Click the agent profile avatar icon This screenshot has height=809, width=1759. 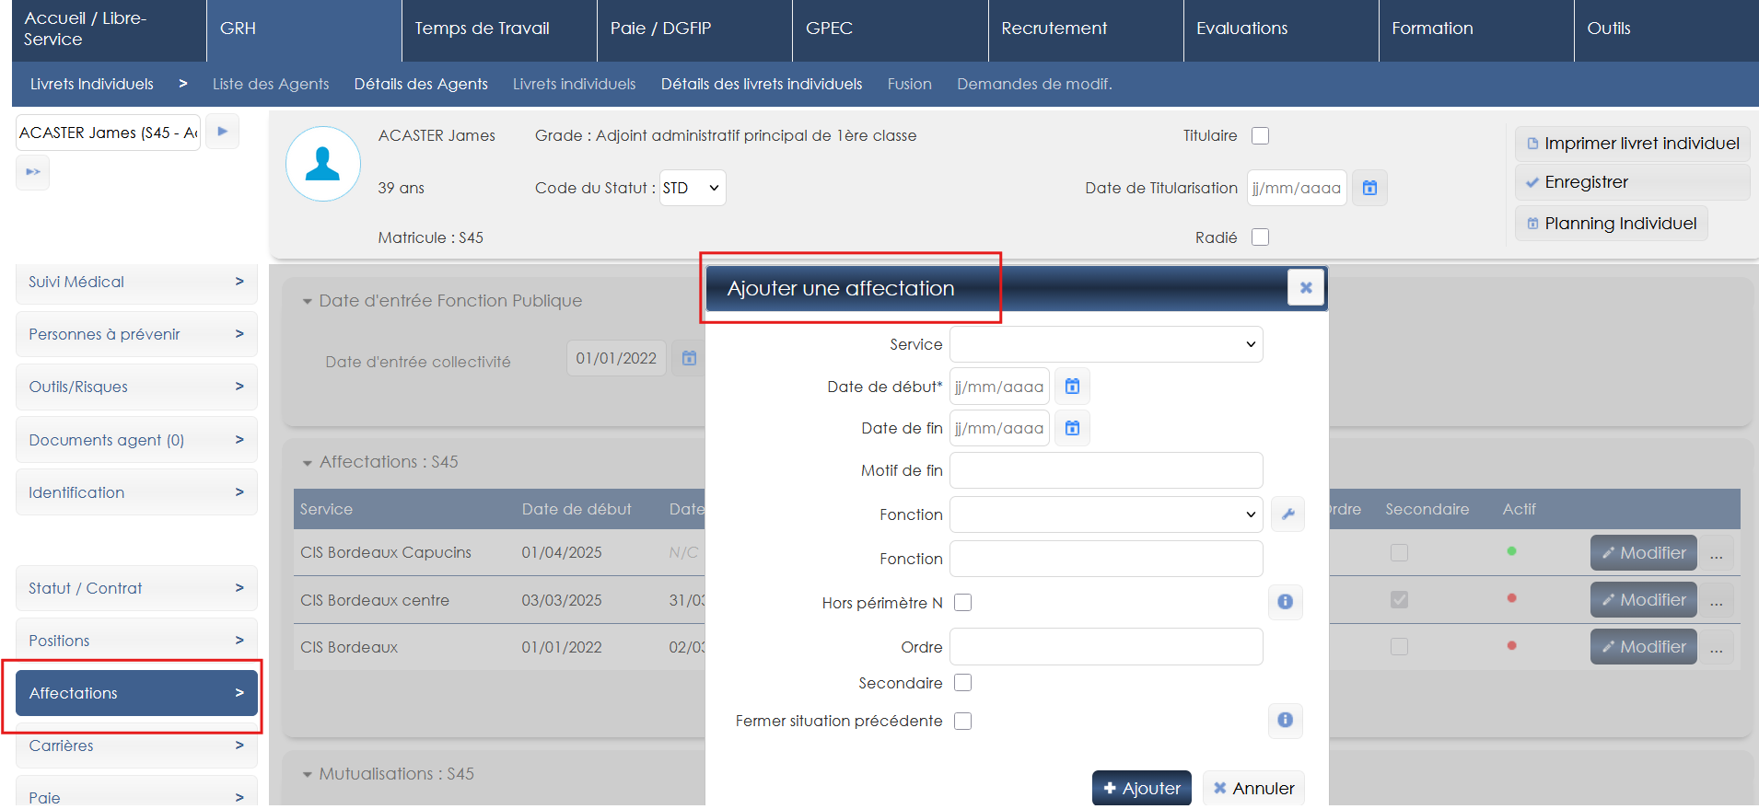click(323, 164)
